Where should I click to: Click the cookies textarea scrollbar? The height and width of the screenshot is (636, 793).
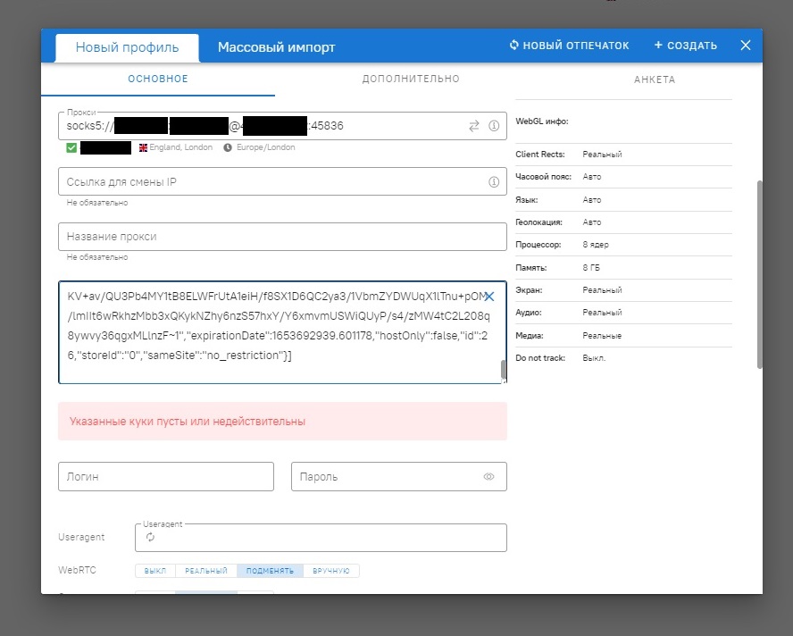503,369
